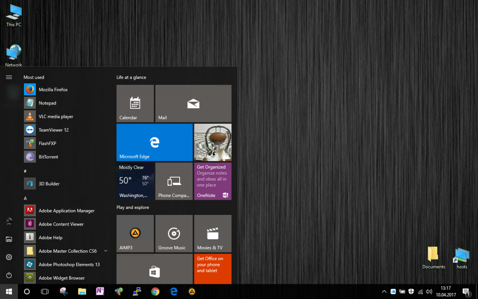Open OneNote from the taskbar
The height and width of the screenshot is (299, 478).
coord(100,291)
